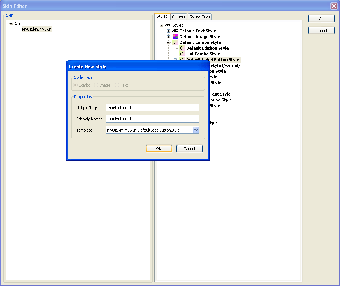The height and width of the screenshot is (286, 340).
Task: Click the C icon for Default Editbox Style
Action: coord(182,48)
